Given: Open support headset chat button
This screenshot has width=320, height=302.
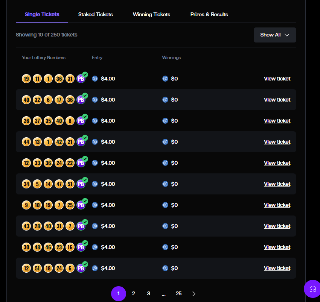Looking at the screenshot, I should coord(312,289).
